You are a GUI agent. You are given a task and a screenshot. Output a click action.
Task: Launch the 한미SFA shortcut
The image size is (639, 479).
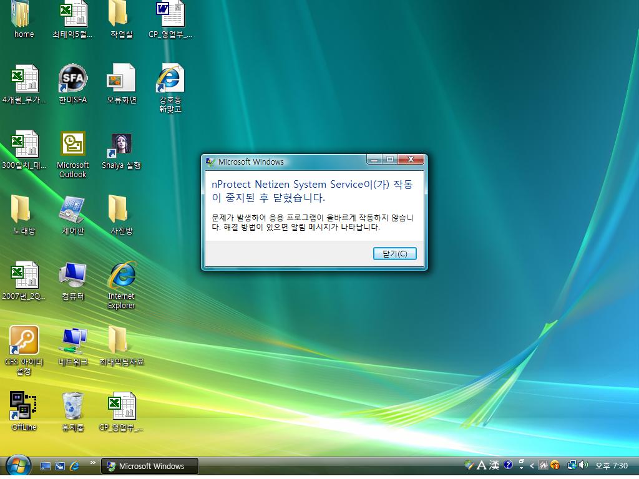pos(72,84)
